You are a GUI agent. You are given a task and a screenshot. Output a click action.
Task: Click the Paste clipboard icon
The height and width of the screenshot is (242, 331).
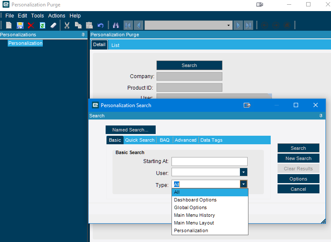click(x=89, y=25)
